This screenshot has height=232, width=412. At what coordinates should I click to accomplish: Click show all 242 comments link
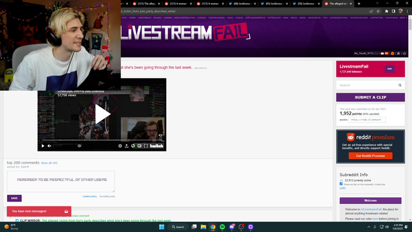point(49,163)
